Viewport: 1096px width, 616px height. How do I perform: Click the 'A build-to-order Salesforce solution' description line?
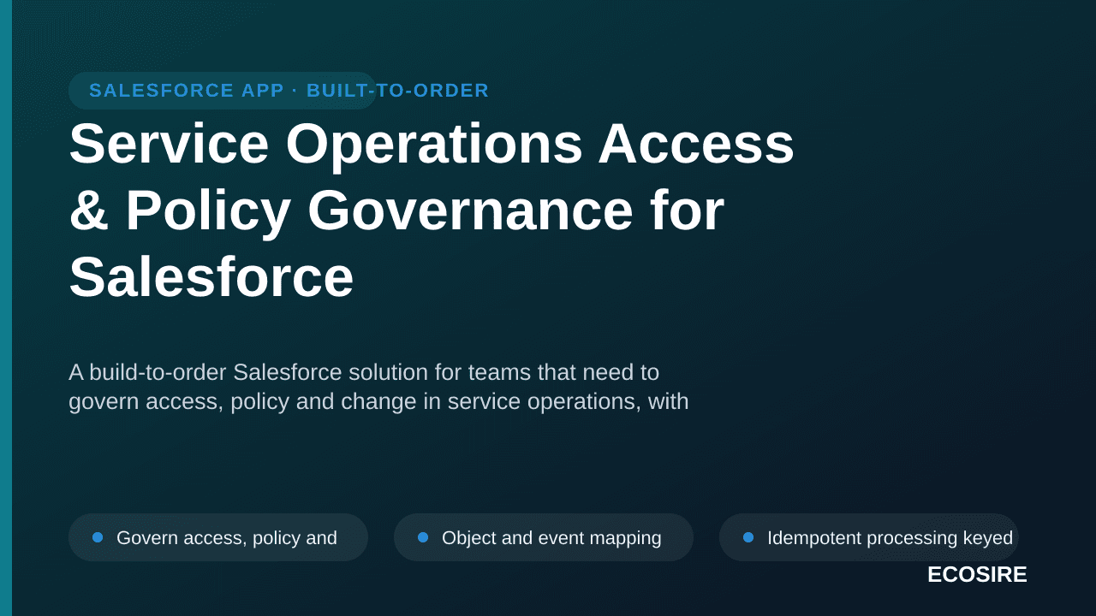pos(364,372)
